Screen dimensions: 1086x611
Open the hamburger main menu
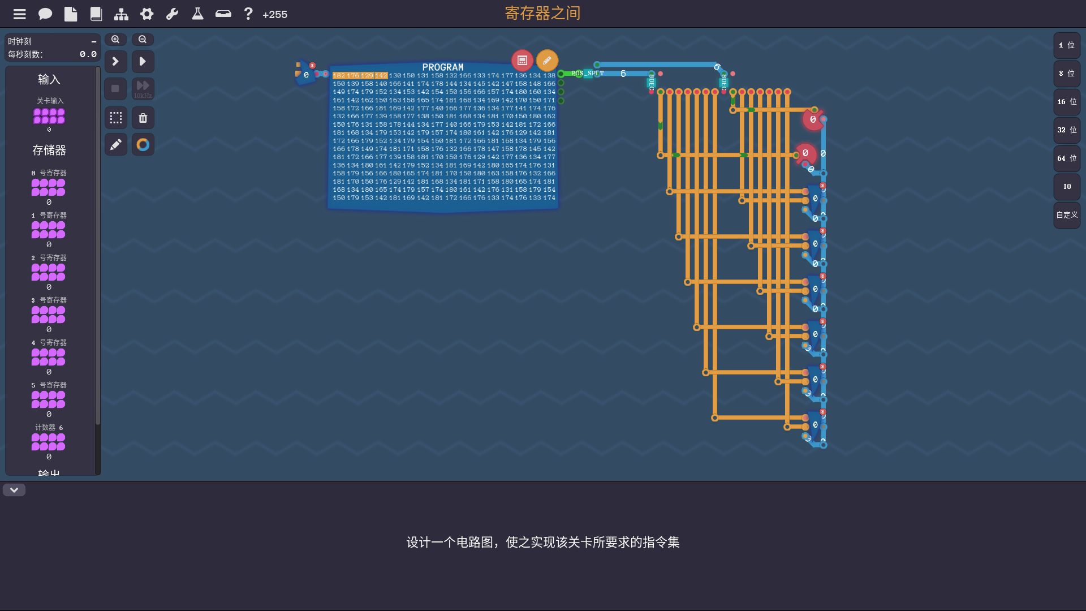tap(20, 14)
